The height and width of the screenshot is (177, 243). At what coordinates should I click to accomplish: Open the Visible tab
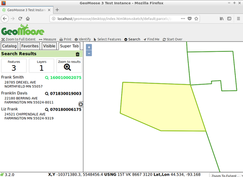click(x=49, y=46)
